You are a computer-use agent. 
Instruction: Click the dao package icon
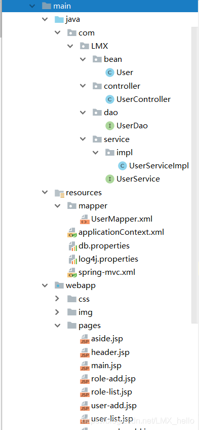point(97,113)
